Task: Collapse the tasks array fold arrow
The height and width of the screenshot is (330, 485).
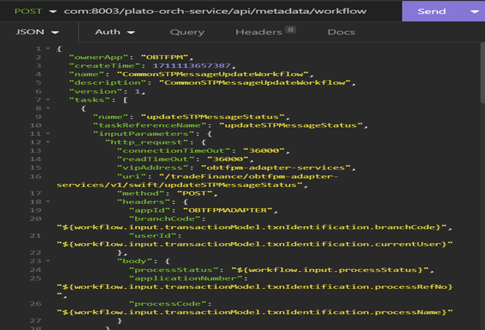Action: pos(48,99)
